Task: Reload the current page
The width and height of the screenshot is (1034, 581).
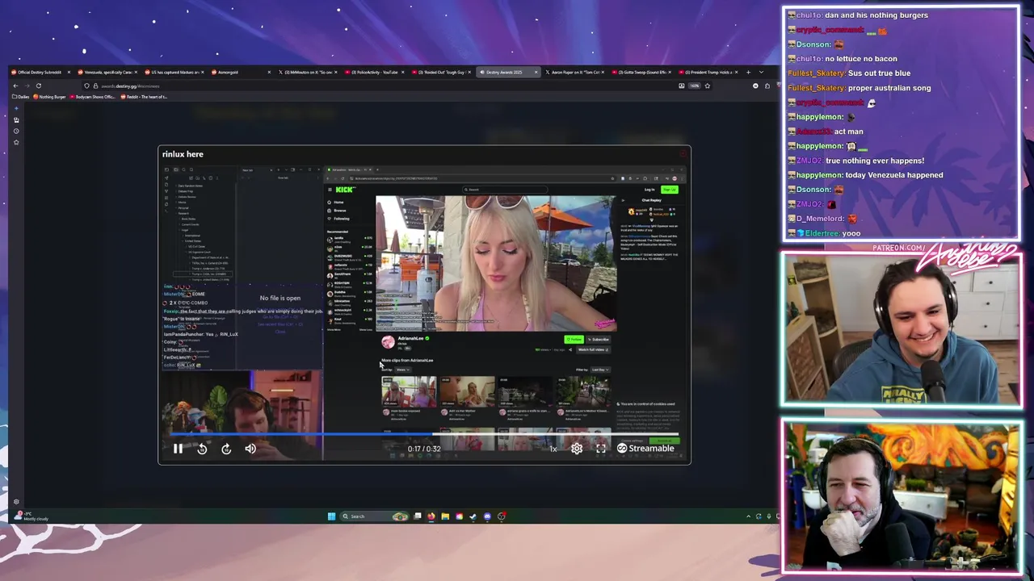Action: click(38, 86)
